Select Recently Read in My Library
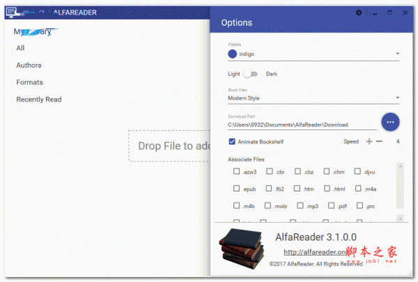Viewport: 418px width, 282px height. [39, 100]
